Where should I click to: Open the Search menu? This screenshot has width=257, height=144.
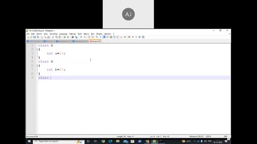pos(39,34)
